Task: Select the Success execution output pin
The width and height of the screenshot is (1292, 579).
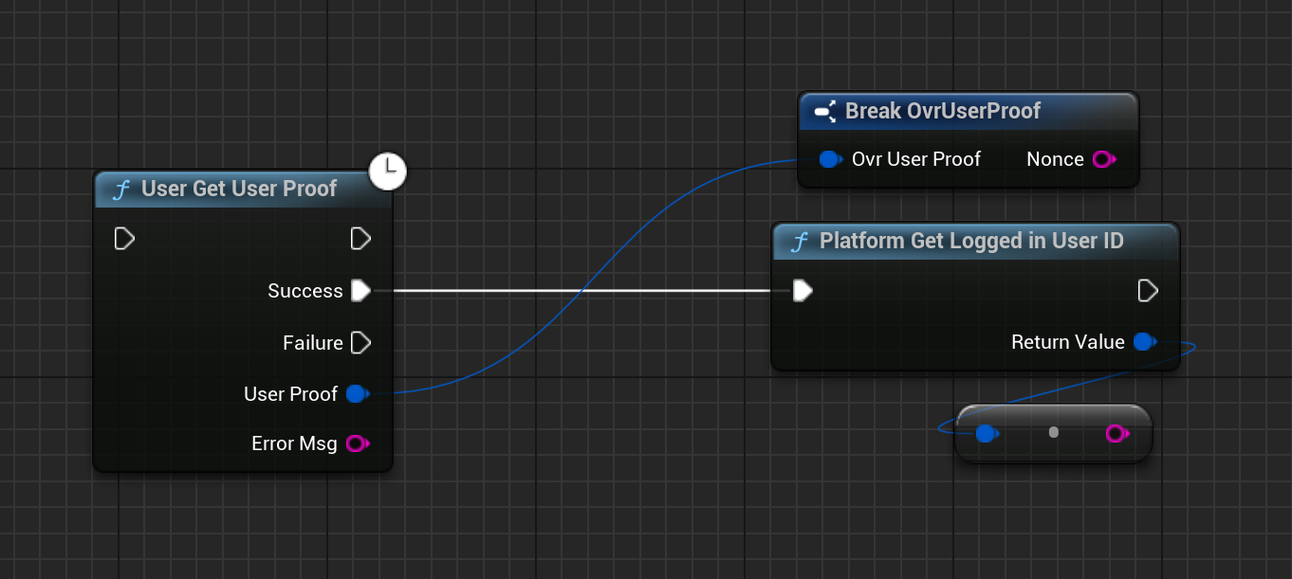Action: tap(360, 291)
